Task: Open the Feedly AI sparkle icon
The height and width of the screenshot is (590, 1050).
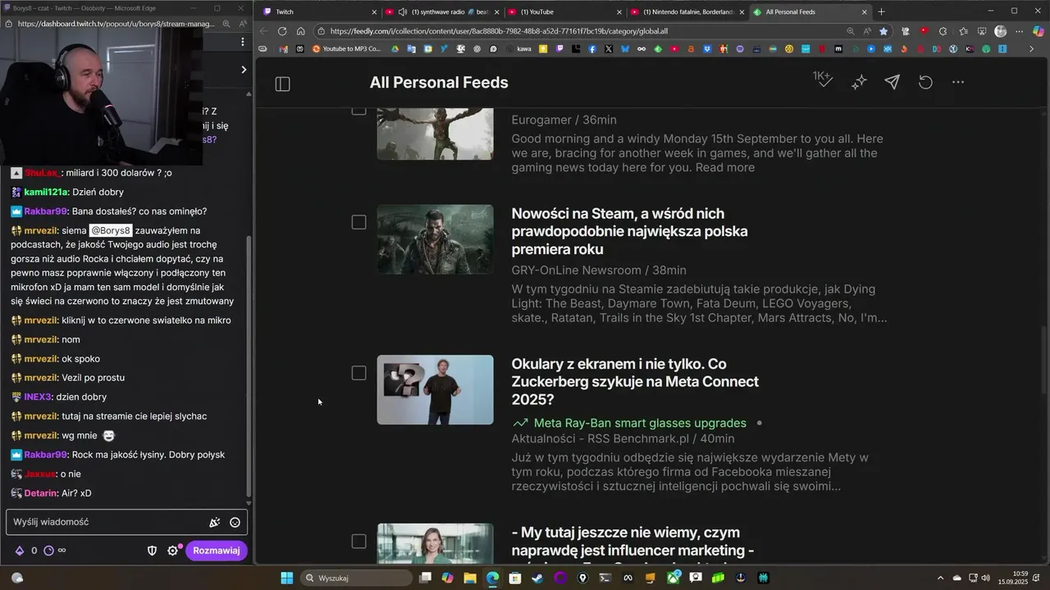Action: pyautogui.click(x=859, y=83)
